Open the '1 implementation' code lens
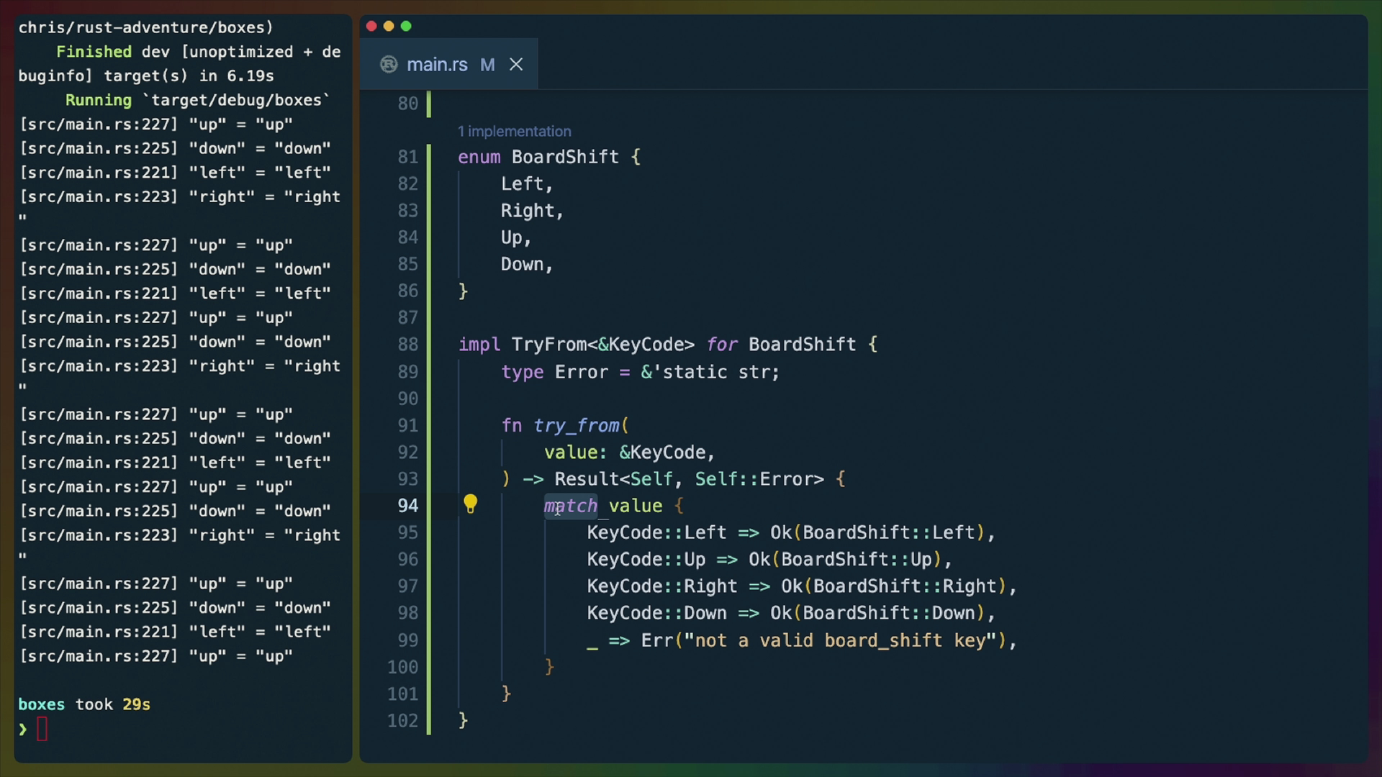Viewport: 1382px width, 777px height. coord(514,131)
